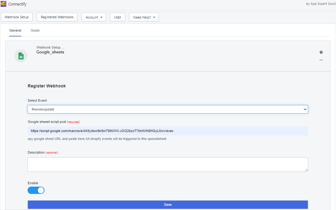This screenshot has height=210, width=336.
Task: Click the Google Sheets icon
Action: (x=21, y=56)
